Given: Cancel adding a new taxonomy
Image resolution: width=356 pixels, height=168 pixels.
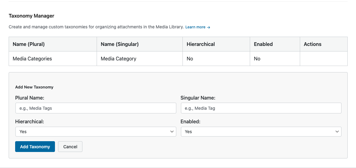Looking at the screenshot, I should [x=70, y=147].
